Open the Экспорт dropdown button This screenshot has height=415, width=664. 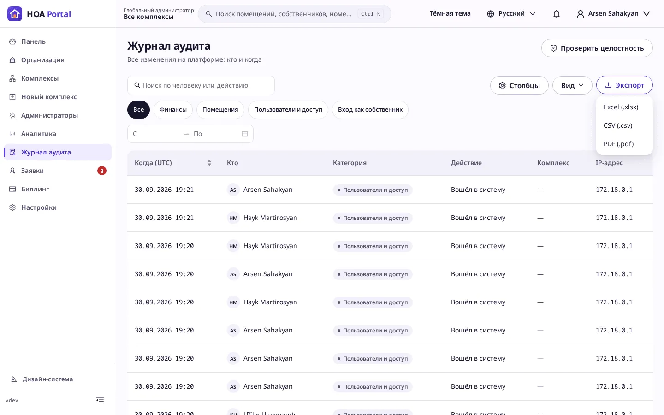point(624,85)
